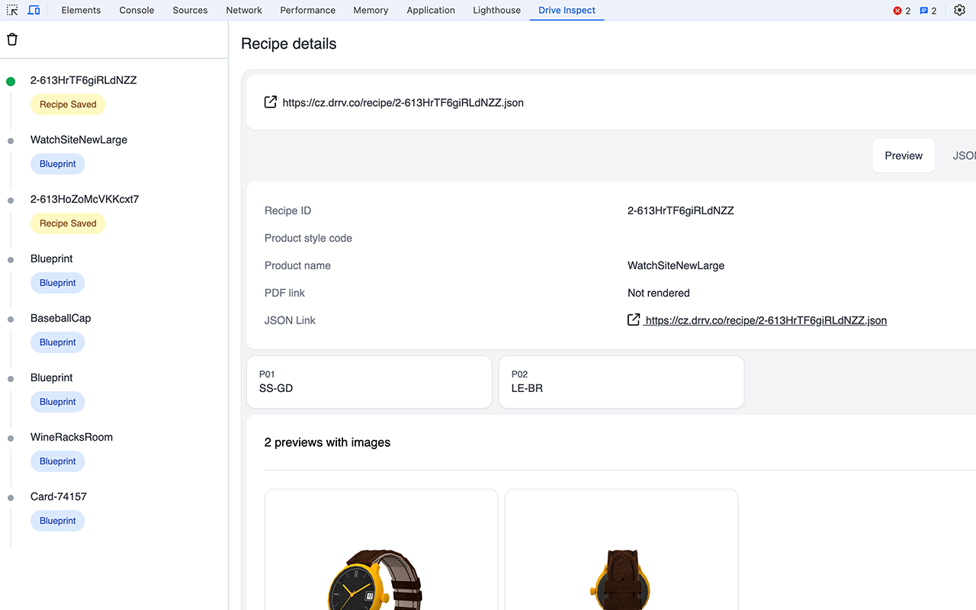Open the Lighthouse panel
The width and height of the screenshot is (976, 610).
pos(496,10)
